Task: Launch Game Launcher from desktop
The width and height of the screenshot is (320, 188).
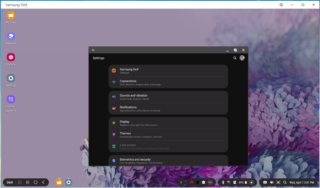Action: [x=11, y=103]
